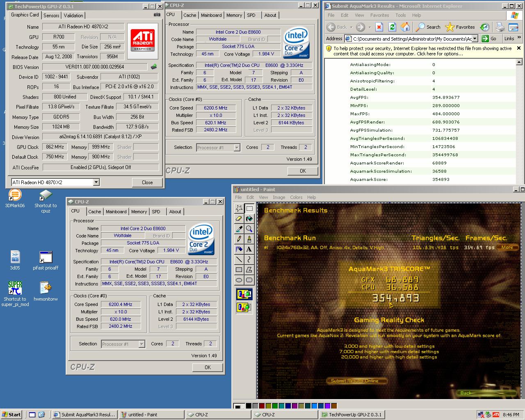The width and height of the screenshot is (525, 420).
Task: Open the IE Back button history arrow
Action: (x=351, y=27)
